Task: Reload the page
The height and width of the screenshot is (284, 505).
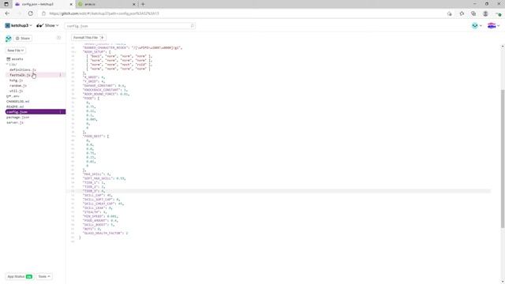Action: tap(30, 13)
